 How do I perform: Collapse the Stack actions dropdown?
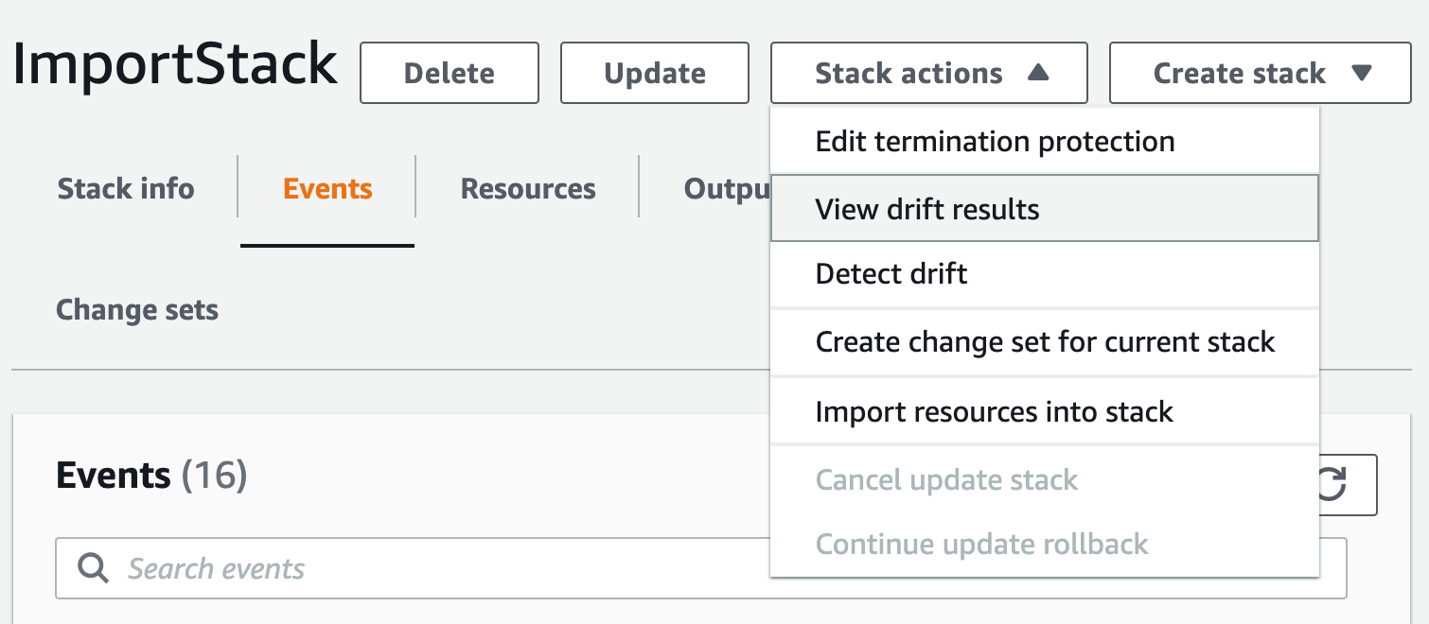coord(928,72)
